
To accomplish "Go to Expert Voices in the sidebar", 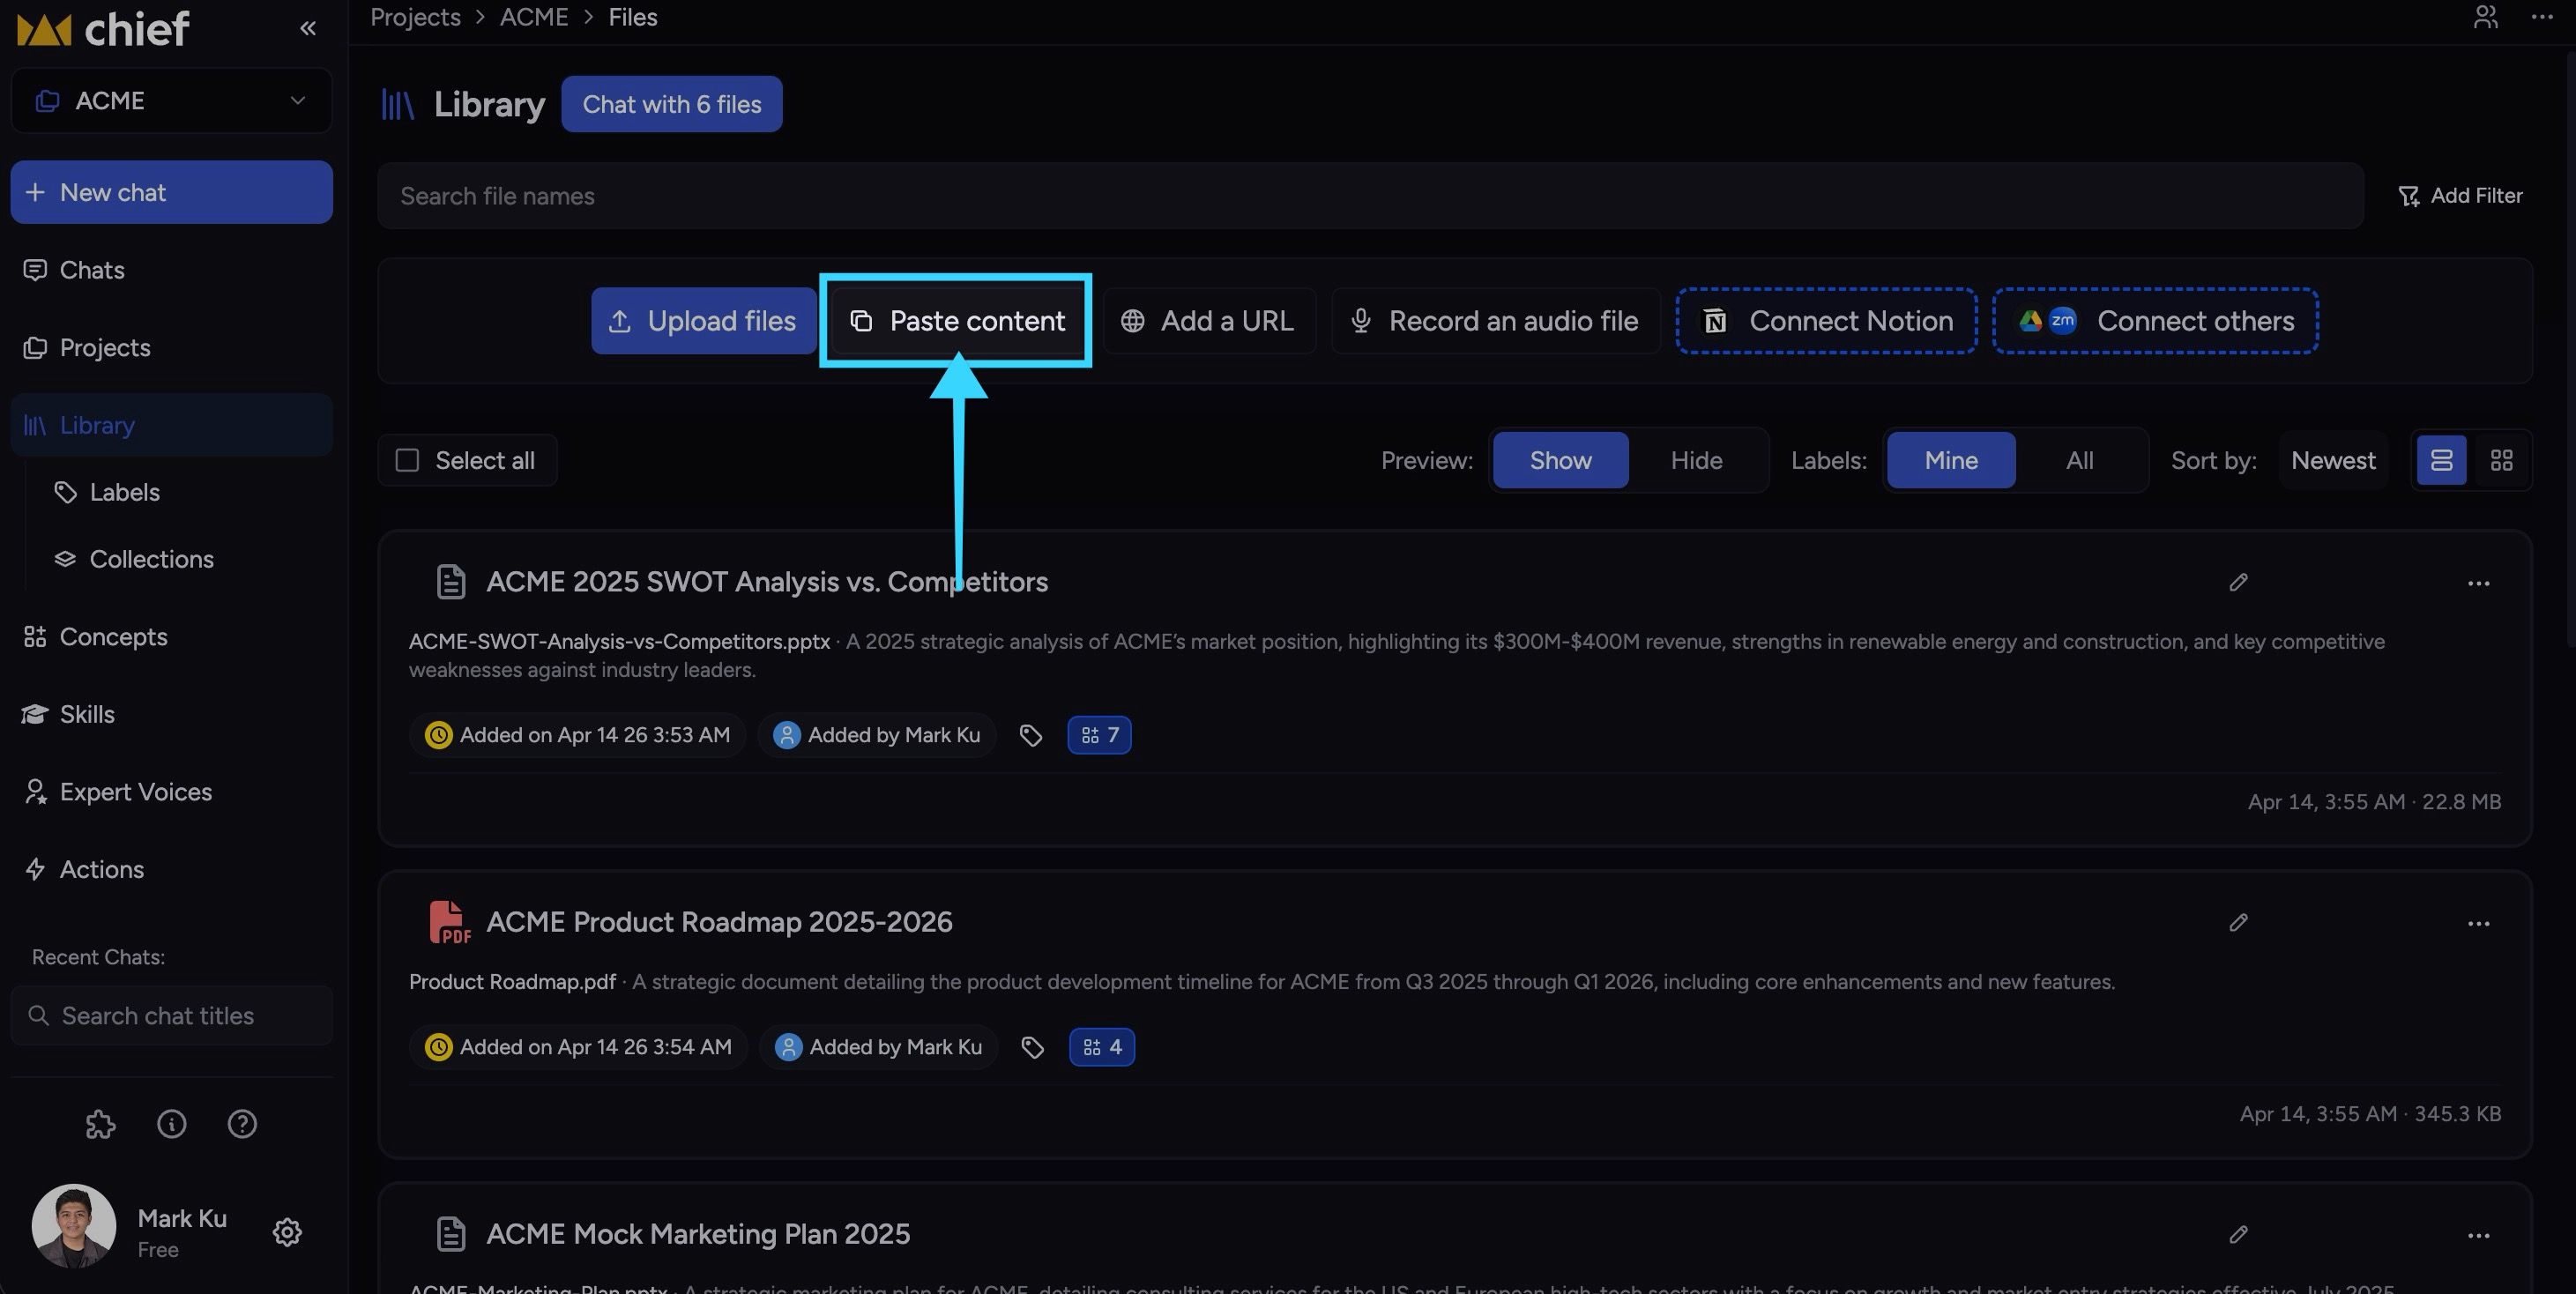I will (x=171, y=792).
